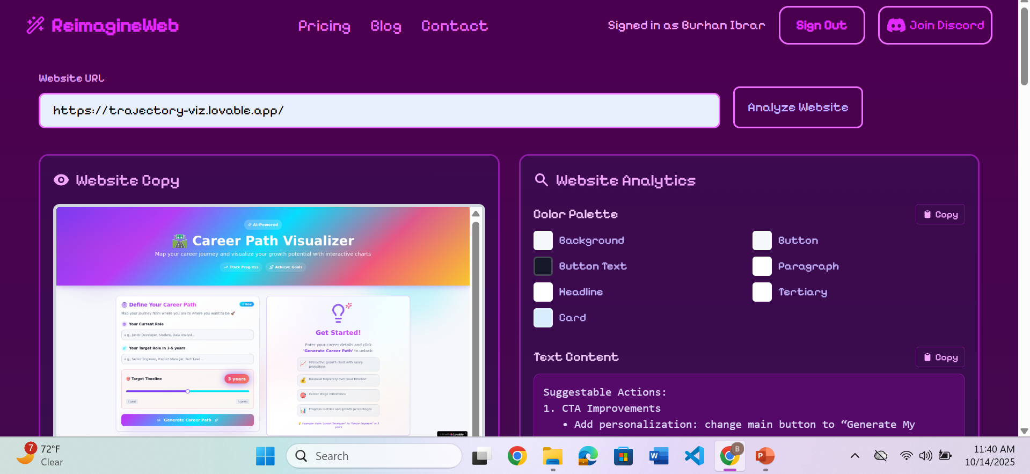The image size is (1030, 474).
Task: Open Task View in the taskbar
Action: 481,456
